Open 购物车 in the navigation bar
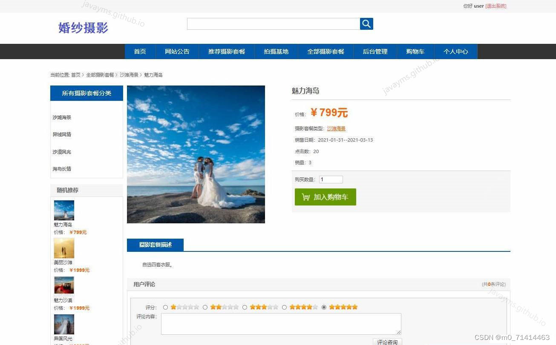556x345 pixels. (415, 51)
